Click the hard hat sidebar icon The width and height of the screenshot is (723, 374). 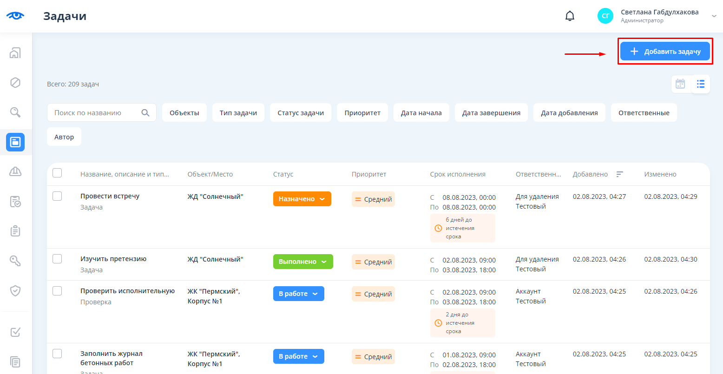tap(15, 172)
